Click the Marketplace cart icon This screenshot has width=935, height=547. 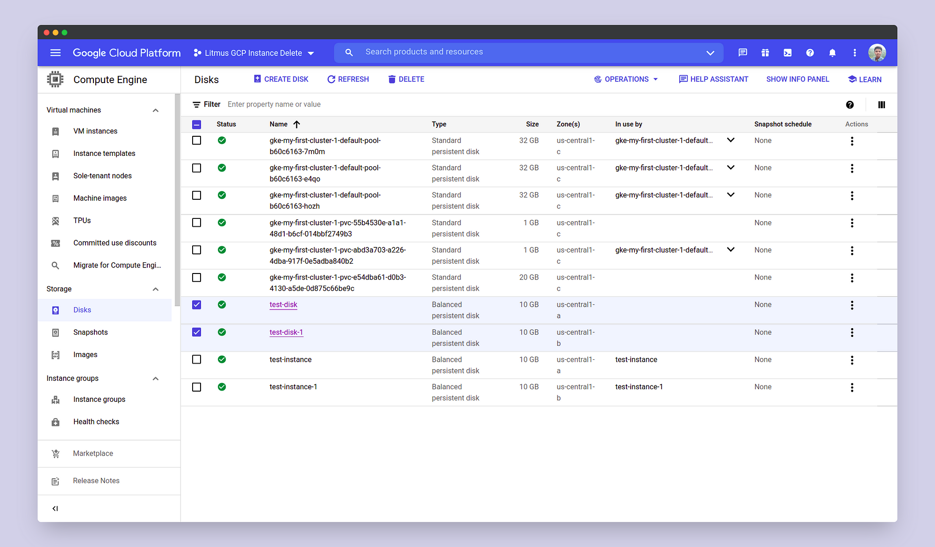pos(56,454)
